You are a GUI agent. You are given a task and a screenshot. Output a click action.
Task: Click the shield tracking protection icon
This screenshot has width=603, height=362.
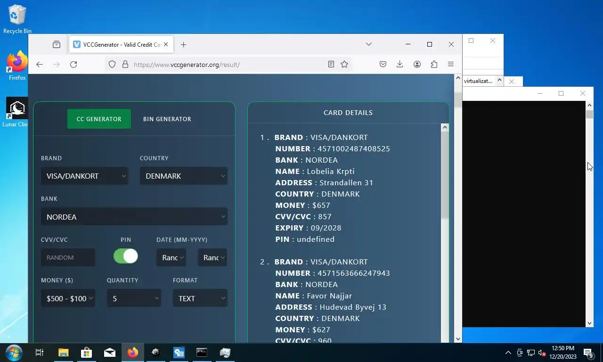pos(112,65)
